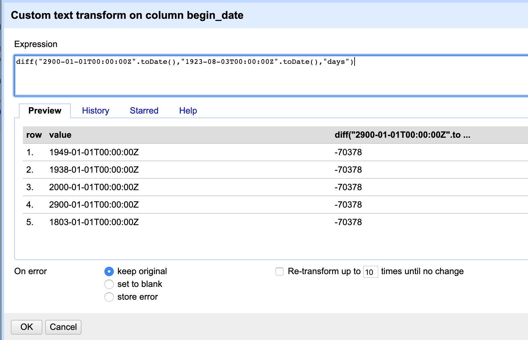Click the -70378 result in row 5

[x=348, y=222]
